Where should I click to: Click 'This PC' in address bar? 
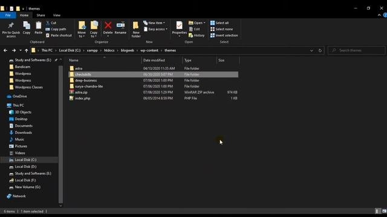click(x=47, y=51)
